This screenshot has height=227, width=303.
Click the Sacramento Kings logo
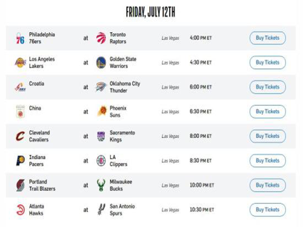tap(101, 136)
